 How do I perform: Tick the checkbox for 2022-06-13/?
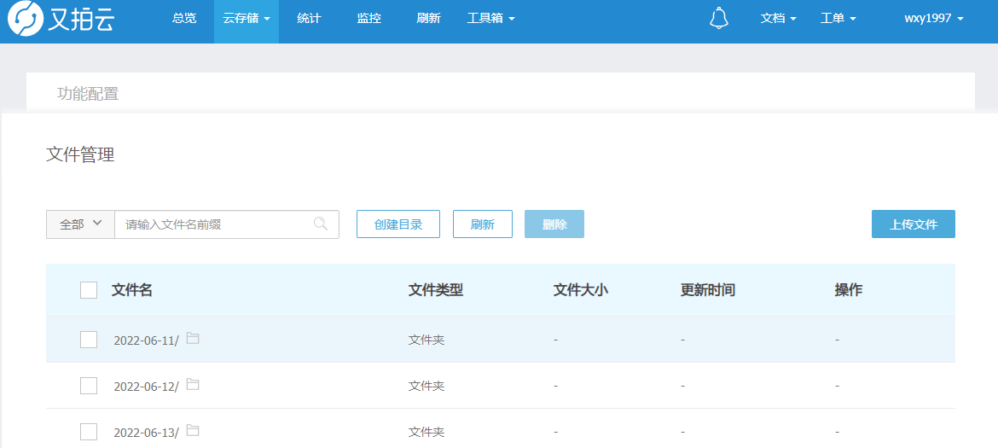(89, 432)
